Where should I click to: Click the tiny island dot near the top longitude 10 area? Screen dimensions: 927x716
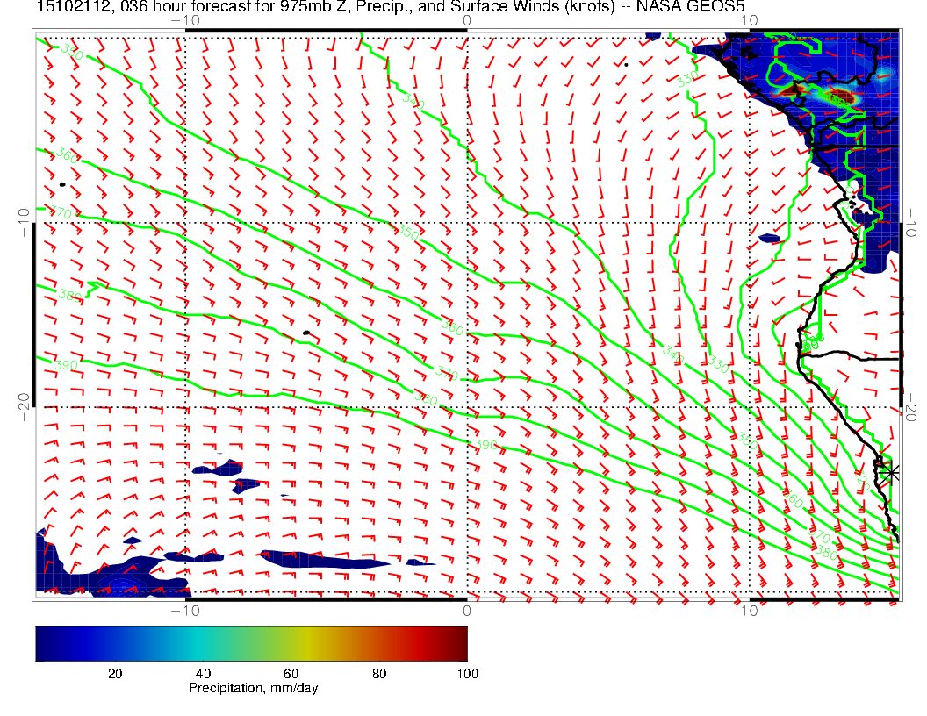click(626, 64)
